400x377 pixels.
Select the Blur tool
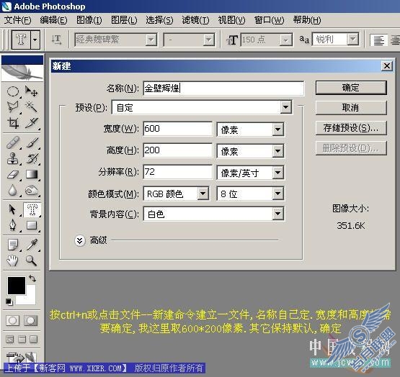(x=13, y=190)
